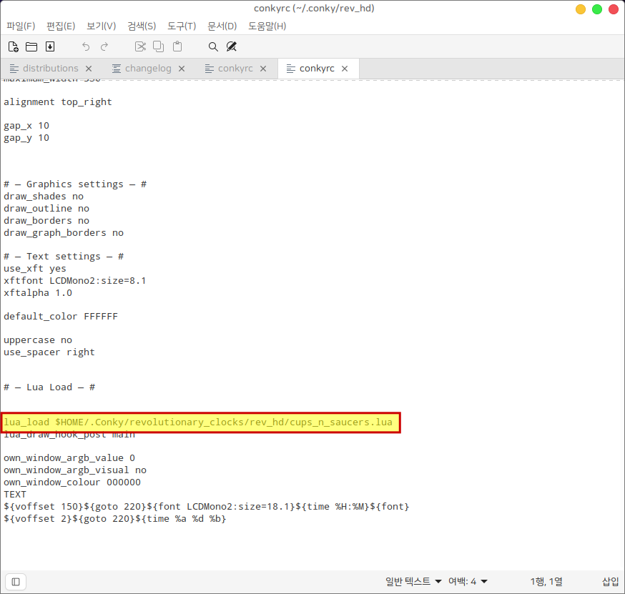The width and height of the screenshot is (625, 594).
Task: Cut the selection using the scissors icon
Action: point(140,46)
